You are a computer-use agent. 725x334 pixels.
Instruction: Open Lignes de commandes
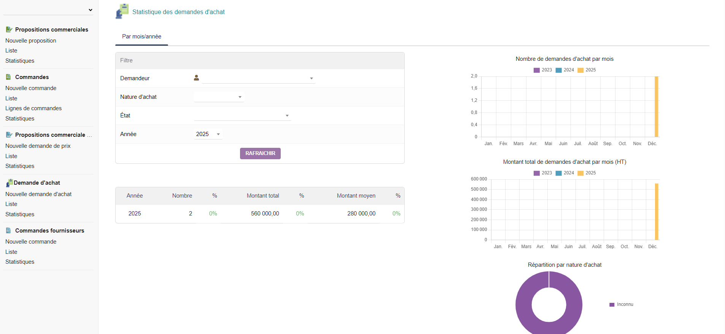(33, 108)
